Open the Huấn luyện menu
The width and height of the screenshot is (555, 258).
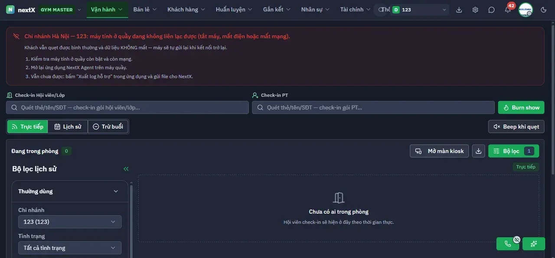[x=234, y=10]
